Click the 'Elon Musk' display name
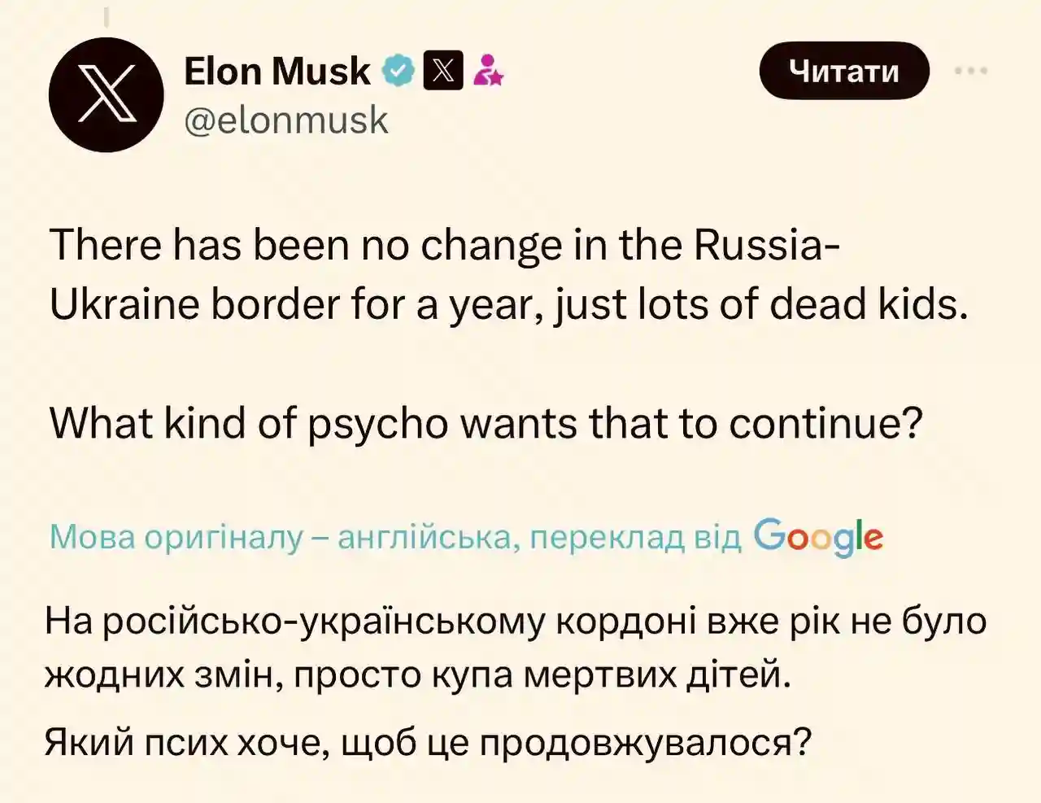1041x803 pixels. [277, 70]
